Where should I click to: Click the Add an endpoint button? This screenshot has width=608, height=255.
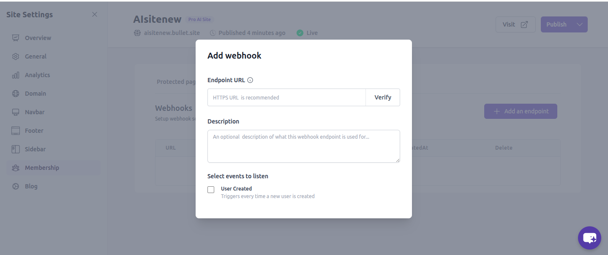point(521,111)
